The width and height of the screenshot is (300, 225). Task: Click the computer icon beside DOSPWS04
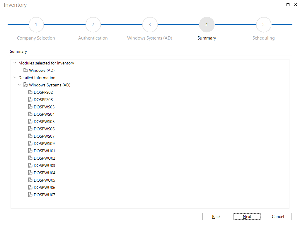coord(30,114)
